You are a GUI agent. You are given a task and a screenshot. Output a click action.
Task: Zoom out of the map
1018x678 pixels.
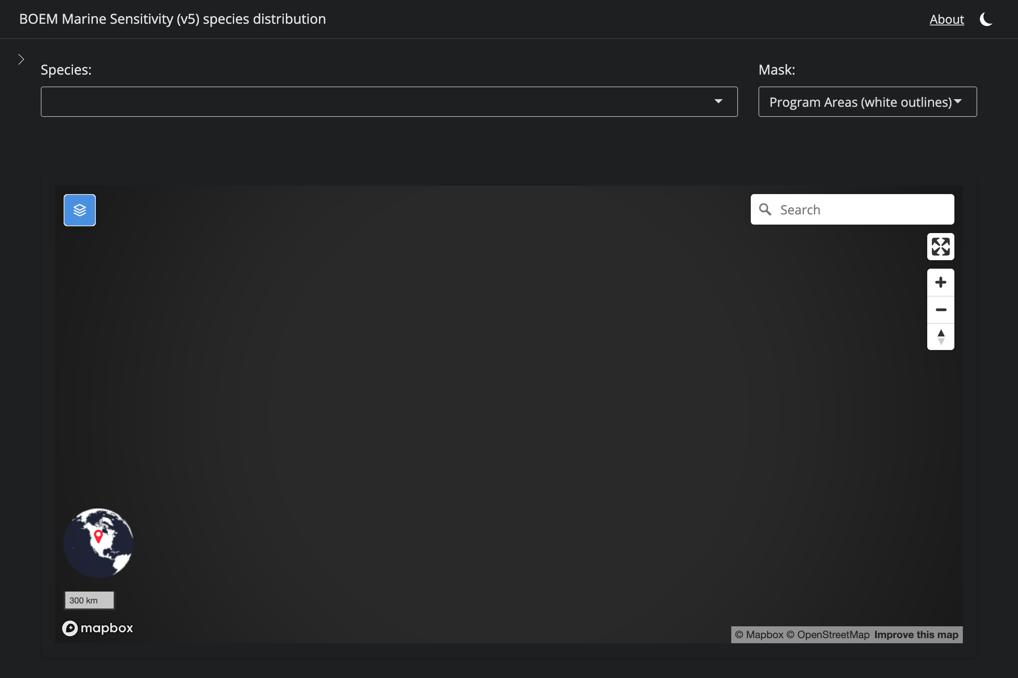click(x=940, y=310)
